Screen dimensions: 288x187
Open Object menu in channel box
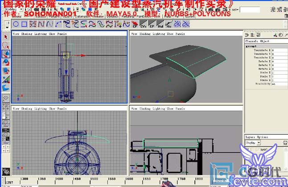click(x=265, y=41)
